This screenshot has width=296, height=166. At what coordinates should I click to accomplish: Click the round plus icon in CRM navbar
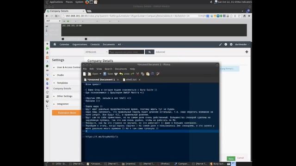(x=226, y=44)
